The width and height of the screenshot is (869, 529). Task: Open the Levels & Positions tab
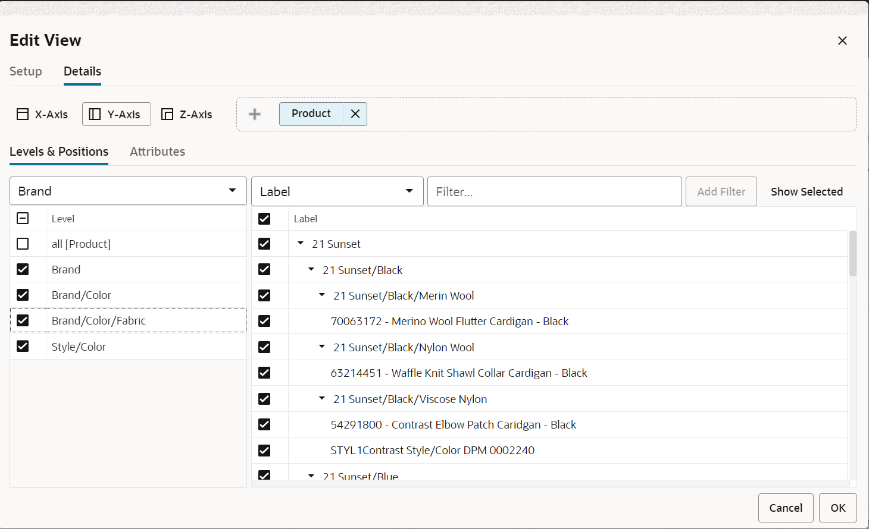(x=59, y=152)
